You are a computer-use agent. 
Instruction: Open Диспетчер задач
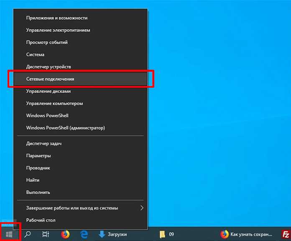(81, 144)
